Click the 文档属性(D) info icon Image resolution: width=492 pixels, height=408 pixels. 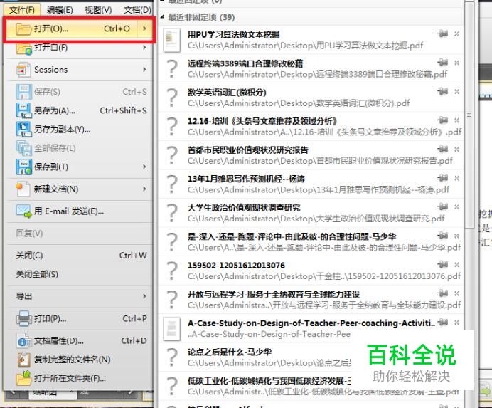[24, 341]
